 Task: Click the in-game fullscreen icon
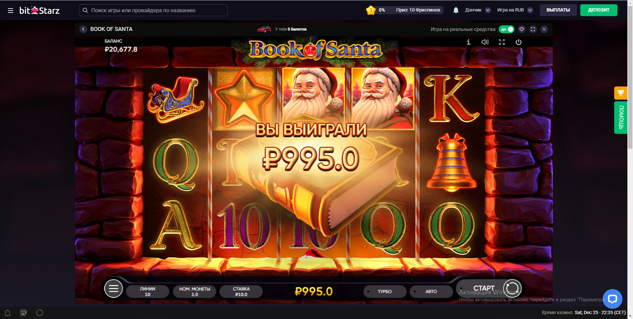click(x=502, y=42)
